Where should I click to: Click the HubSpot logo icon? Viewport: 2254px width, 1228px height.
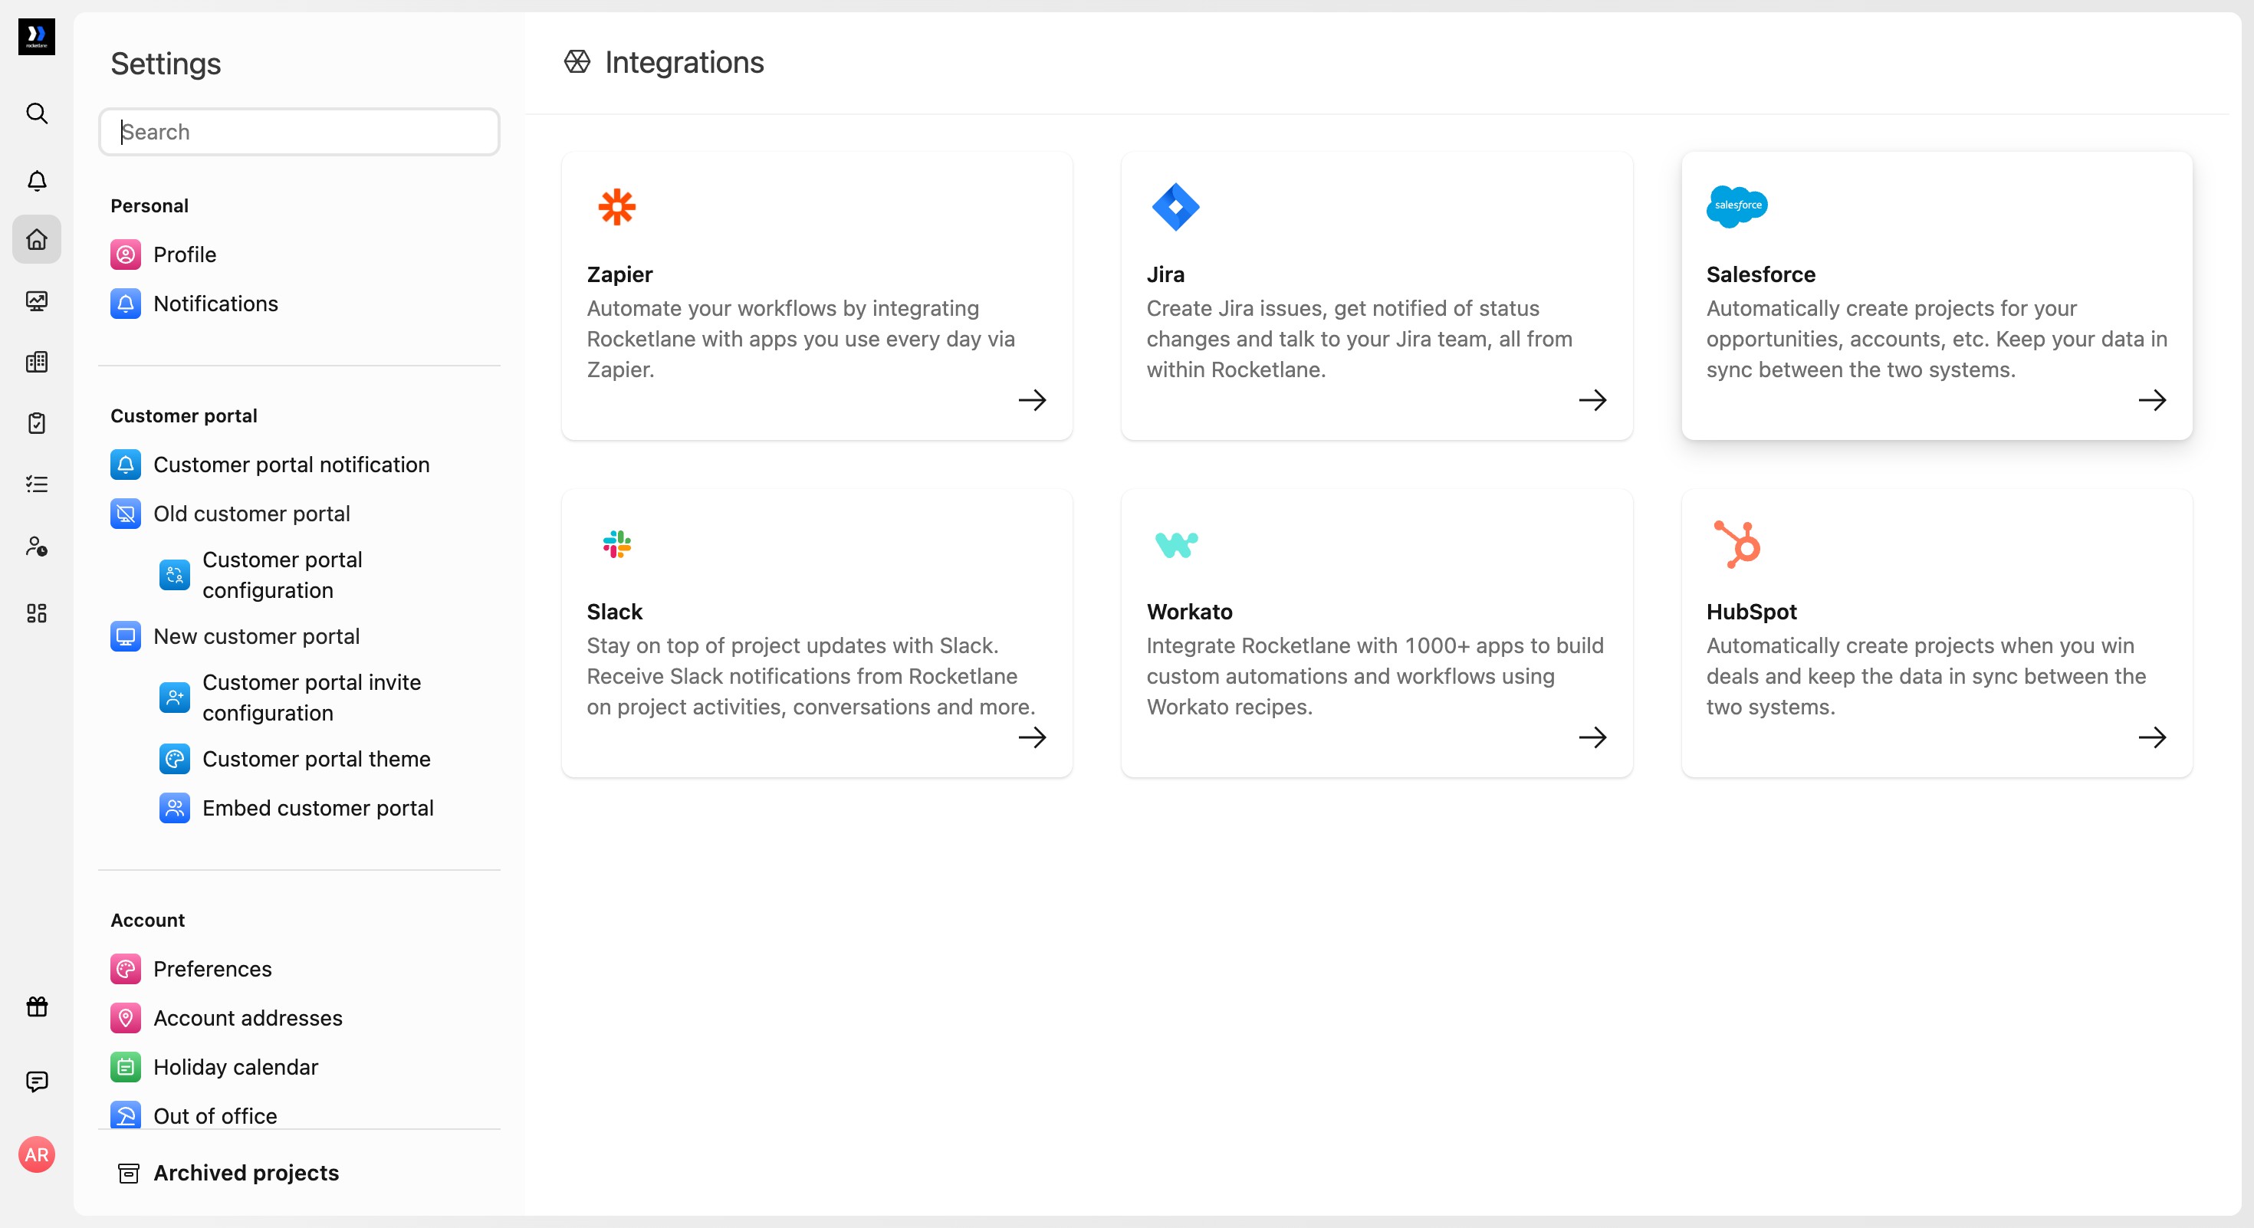pyautogui.click(x=1737, y=544)
